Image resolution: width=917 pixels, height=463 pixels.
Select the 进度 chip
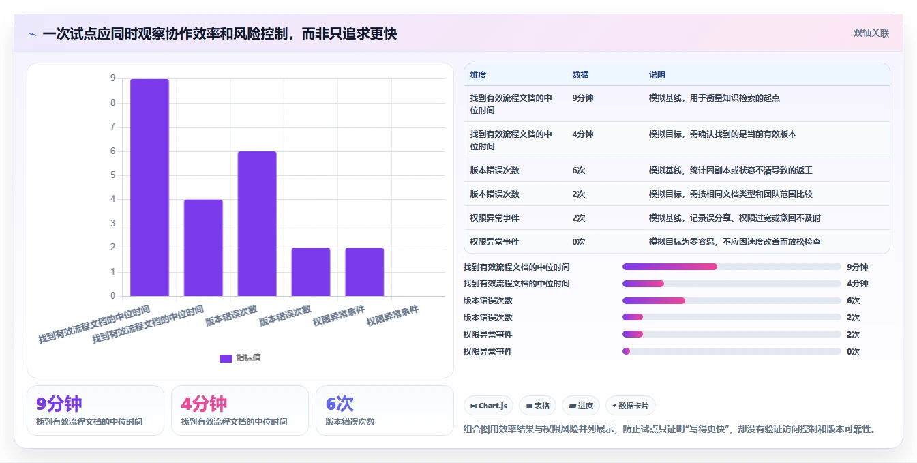pos(581,406)
